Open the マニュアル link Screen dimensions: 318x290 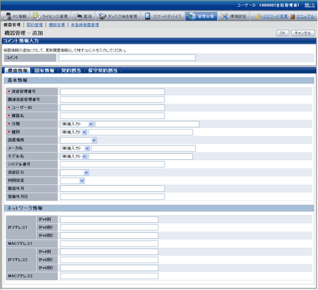[305, 16]
